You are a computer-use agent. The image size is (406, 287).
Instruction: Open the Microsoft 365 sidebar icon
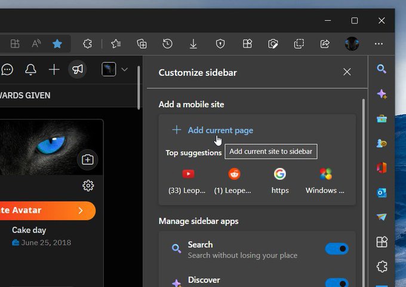(x=382, y=168)
